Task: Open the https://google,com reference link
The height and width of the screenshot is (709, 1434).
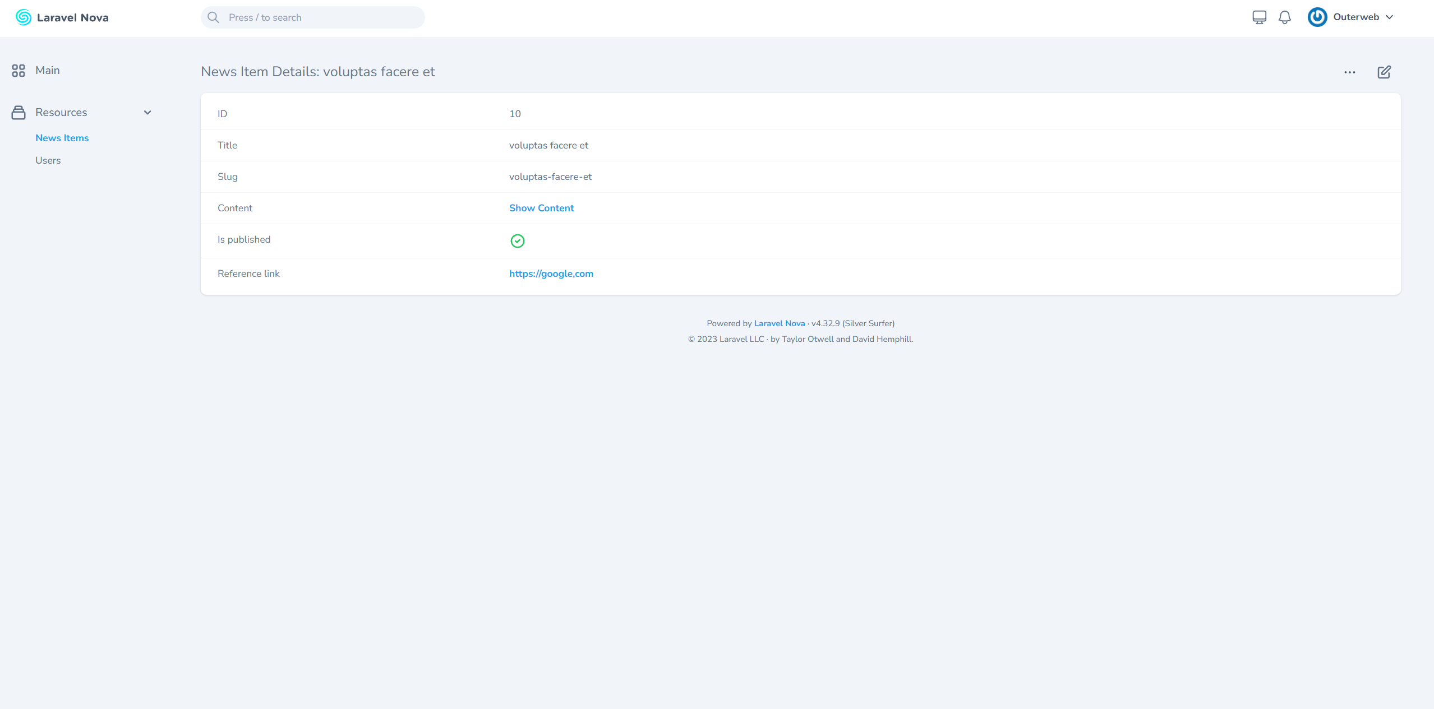Action: click(x=551, y=274)
